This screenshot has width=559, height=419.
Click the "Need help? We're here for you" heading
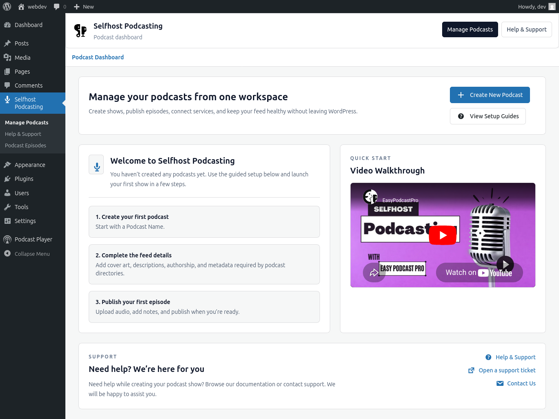pos(146,369)
